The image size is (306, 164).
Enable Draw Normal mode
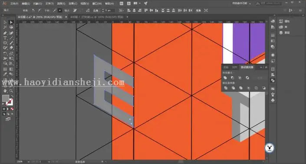(4, 114)
